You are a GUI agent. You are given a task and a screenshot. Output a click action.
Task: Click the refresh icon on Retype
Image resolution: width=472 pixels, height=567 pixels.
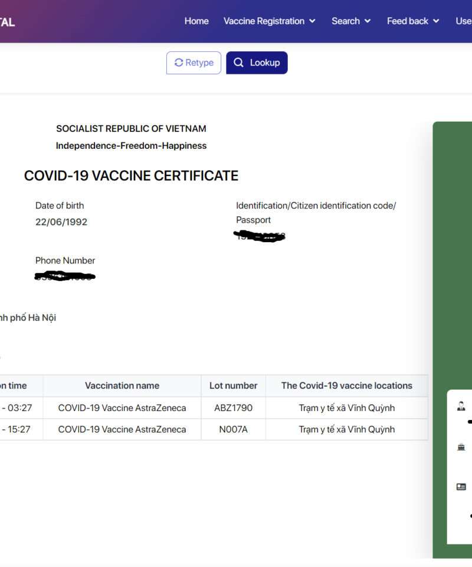coord(179,63)
